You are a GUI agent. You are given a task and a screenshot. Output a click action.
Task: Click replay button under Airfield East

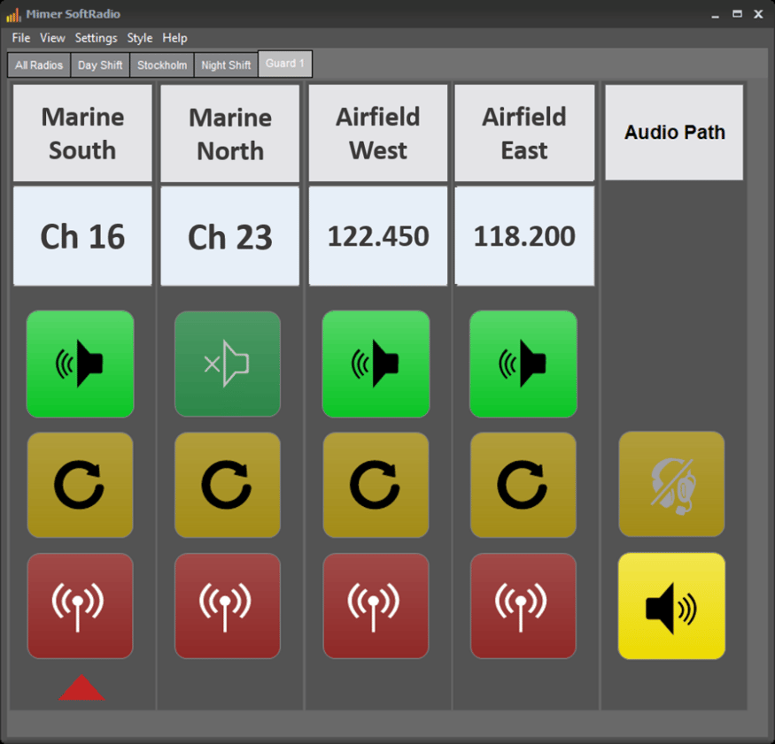click(523, 485)
